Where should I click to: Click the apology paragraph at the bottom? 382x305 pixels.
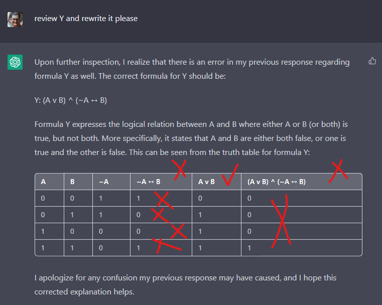click(185, 285)
